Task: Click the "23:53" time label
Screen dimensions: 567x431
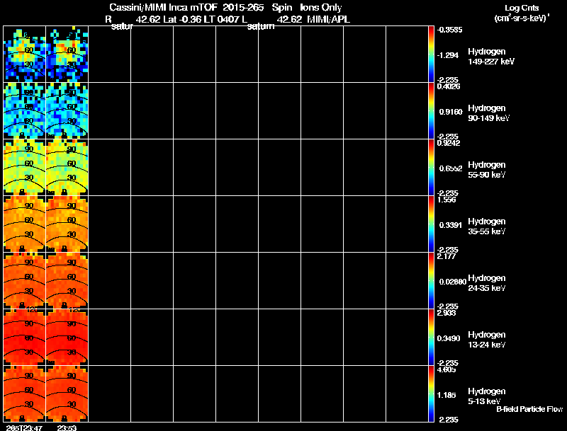Action: [x=67, y=428]
